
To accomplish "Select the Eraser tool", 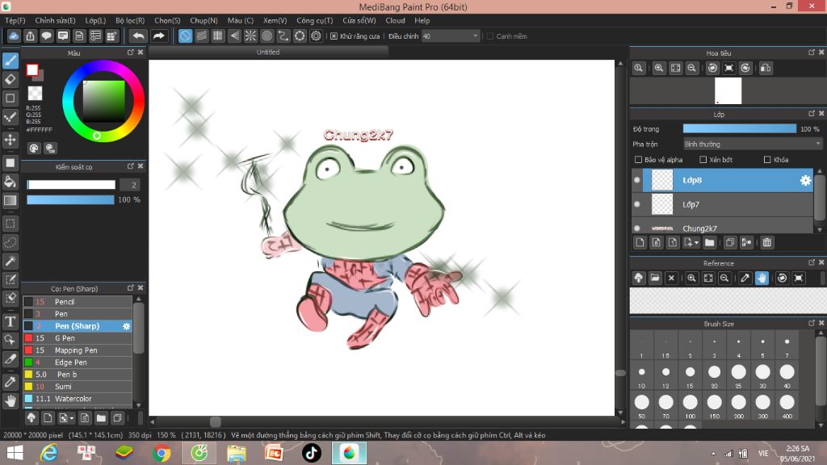I will pos(10,80).
